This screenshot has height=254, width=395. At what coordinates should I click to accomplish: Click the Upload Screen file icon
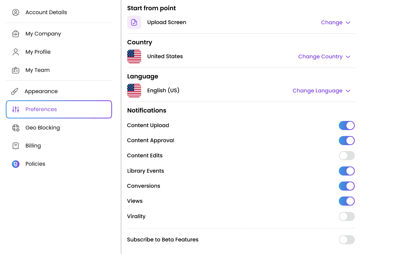pos(134,22)
